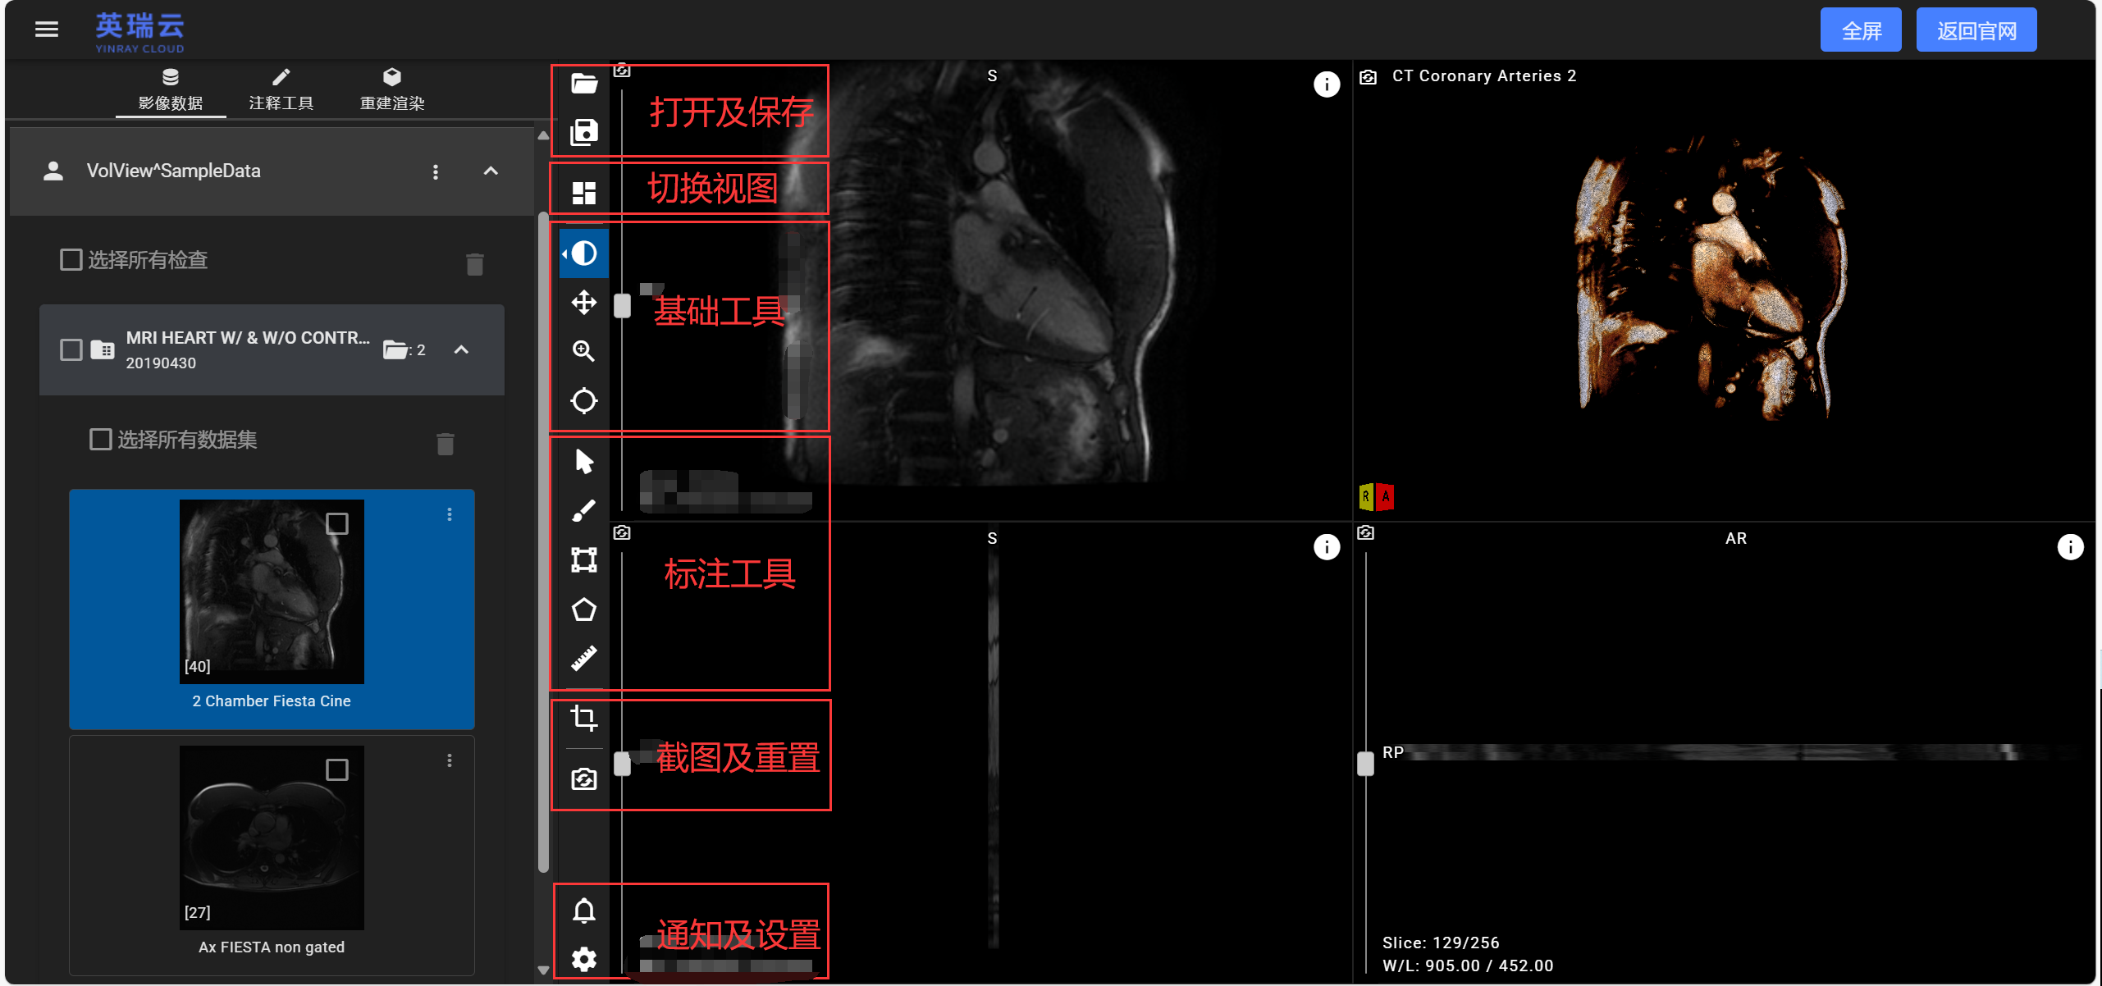
Task: Click the 英瑞云 Yinray Cloud logo
Action: (139, 31)
